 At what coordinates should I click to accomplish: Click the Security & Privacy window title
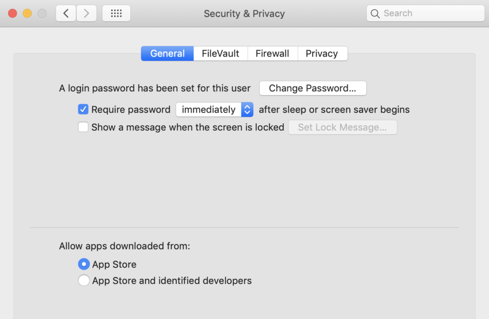pos(244,13)
